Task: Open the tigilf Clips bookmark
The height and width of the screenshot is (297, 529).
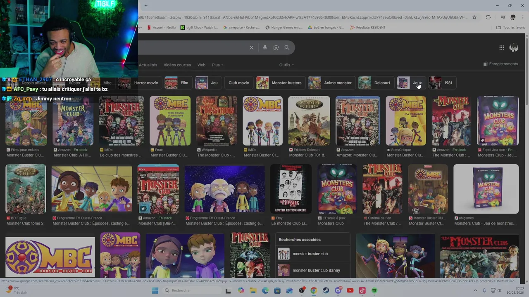Action: (x=199, y=28)
